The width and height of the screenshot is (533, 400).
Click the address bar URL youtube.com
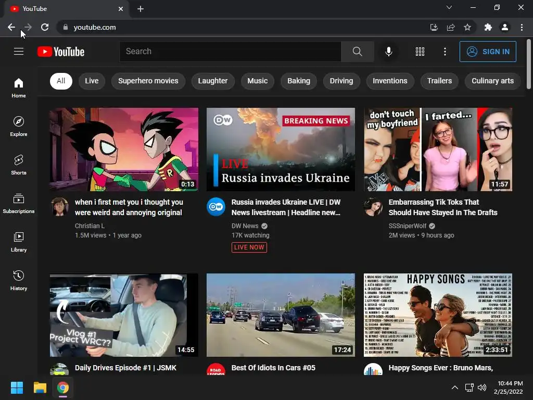tap(95, 27)
